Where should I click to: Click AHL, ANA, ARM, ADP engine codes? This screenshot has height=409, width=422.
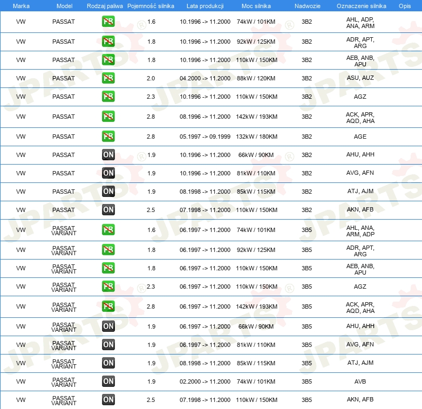point(360,231)
